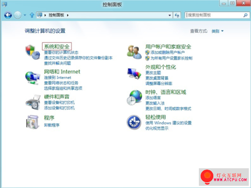Open the address bar history dropdown

point(170,15)
